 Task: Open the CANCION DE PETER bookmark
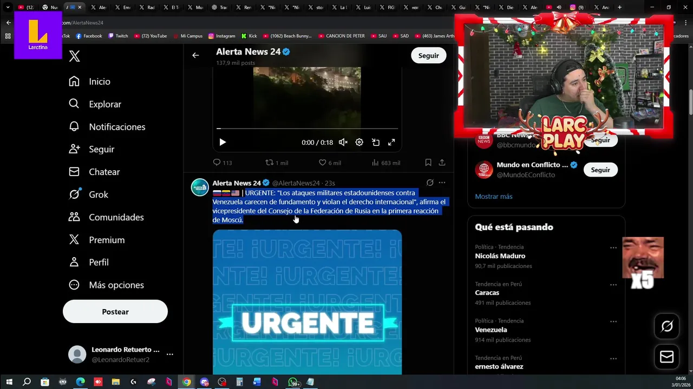341,36
